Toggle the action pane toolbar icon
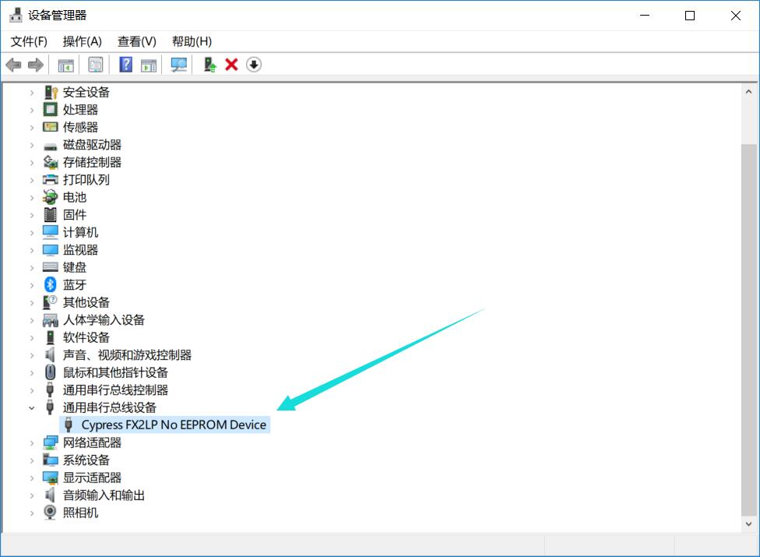Viewport: 760px width, 557px height. [x=149, y=65]
